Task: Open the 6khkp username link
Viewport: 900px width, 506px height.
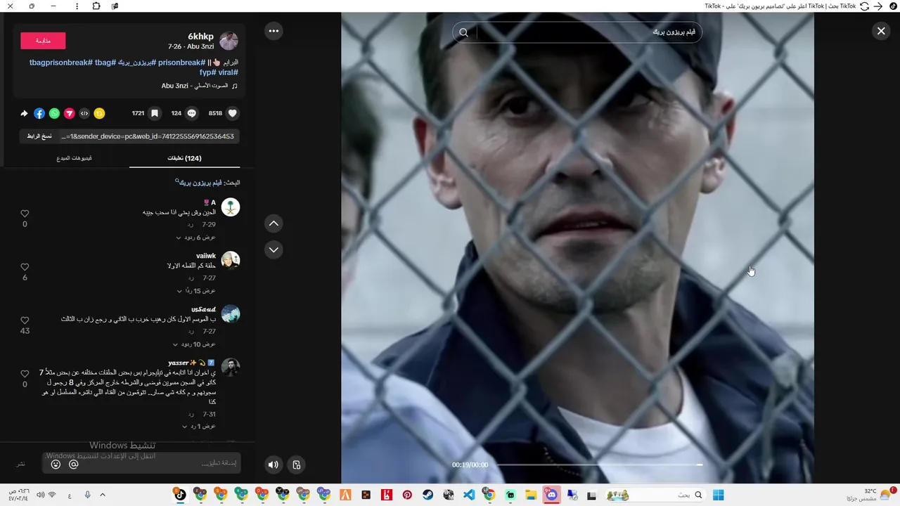Action: [x=200, y=37]
